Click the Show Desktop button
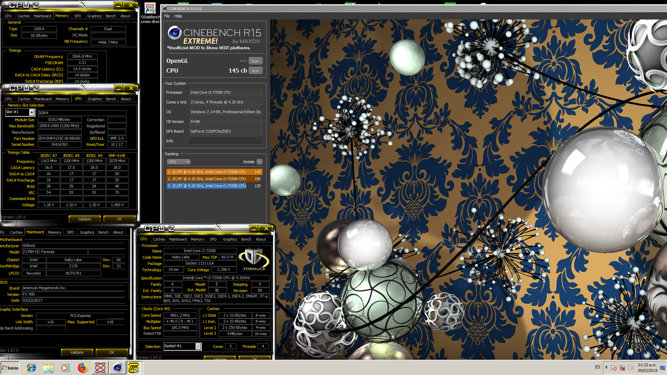The width and height of the screenshot is (667, 375). coord(664,368)
